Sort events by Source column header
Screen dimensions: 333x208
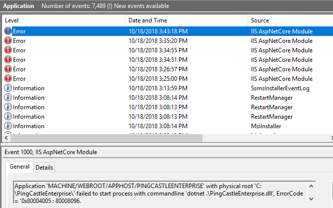[x=290, y=20]
